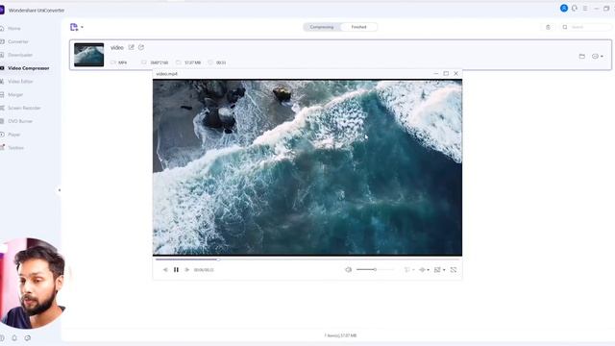
Task: Expand the more options dropdown arrow on video row
Action: click(x=602, y=57)
